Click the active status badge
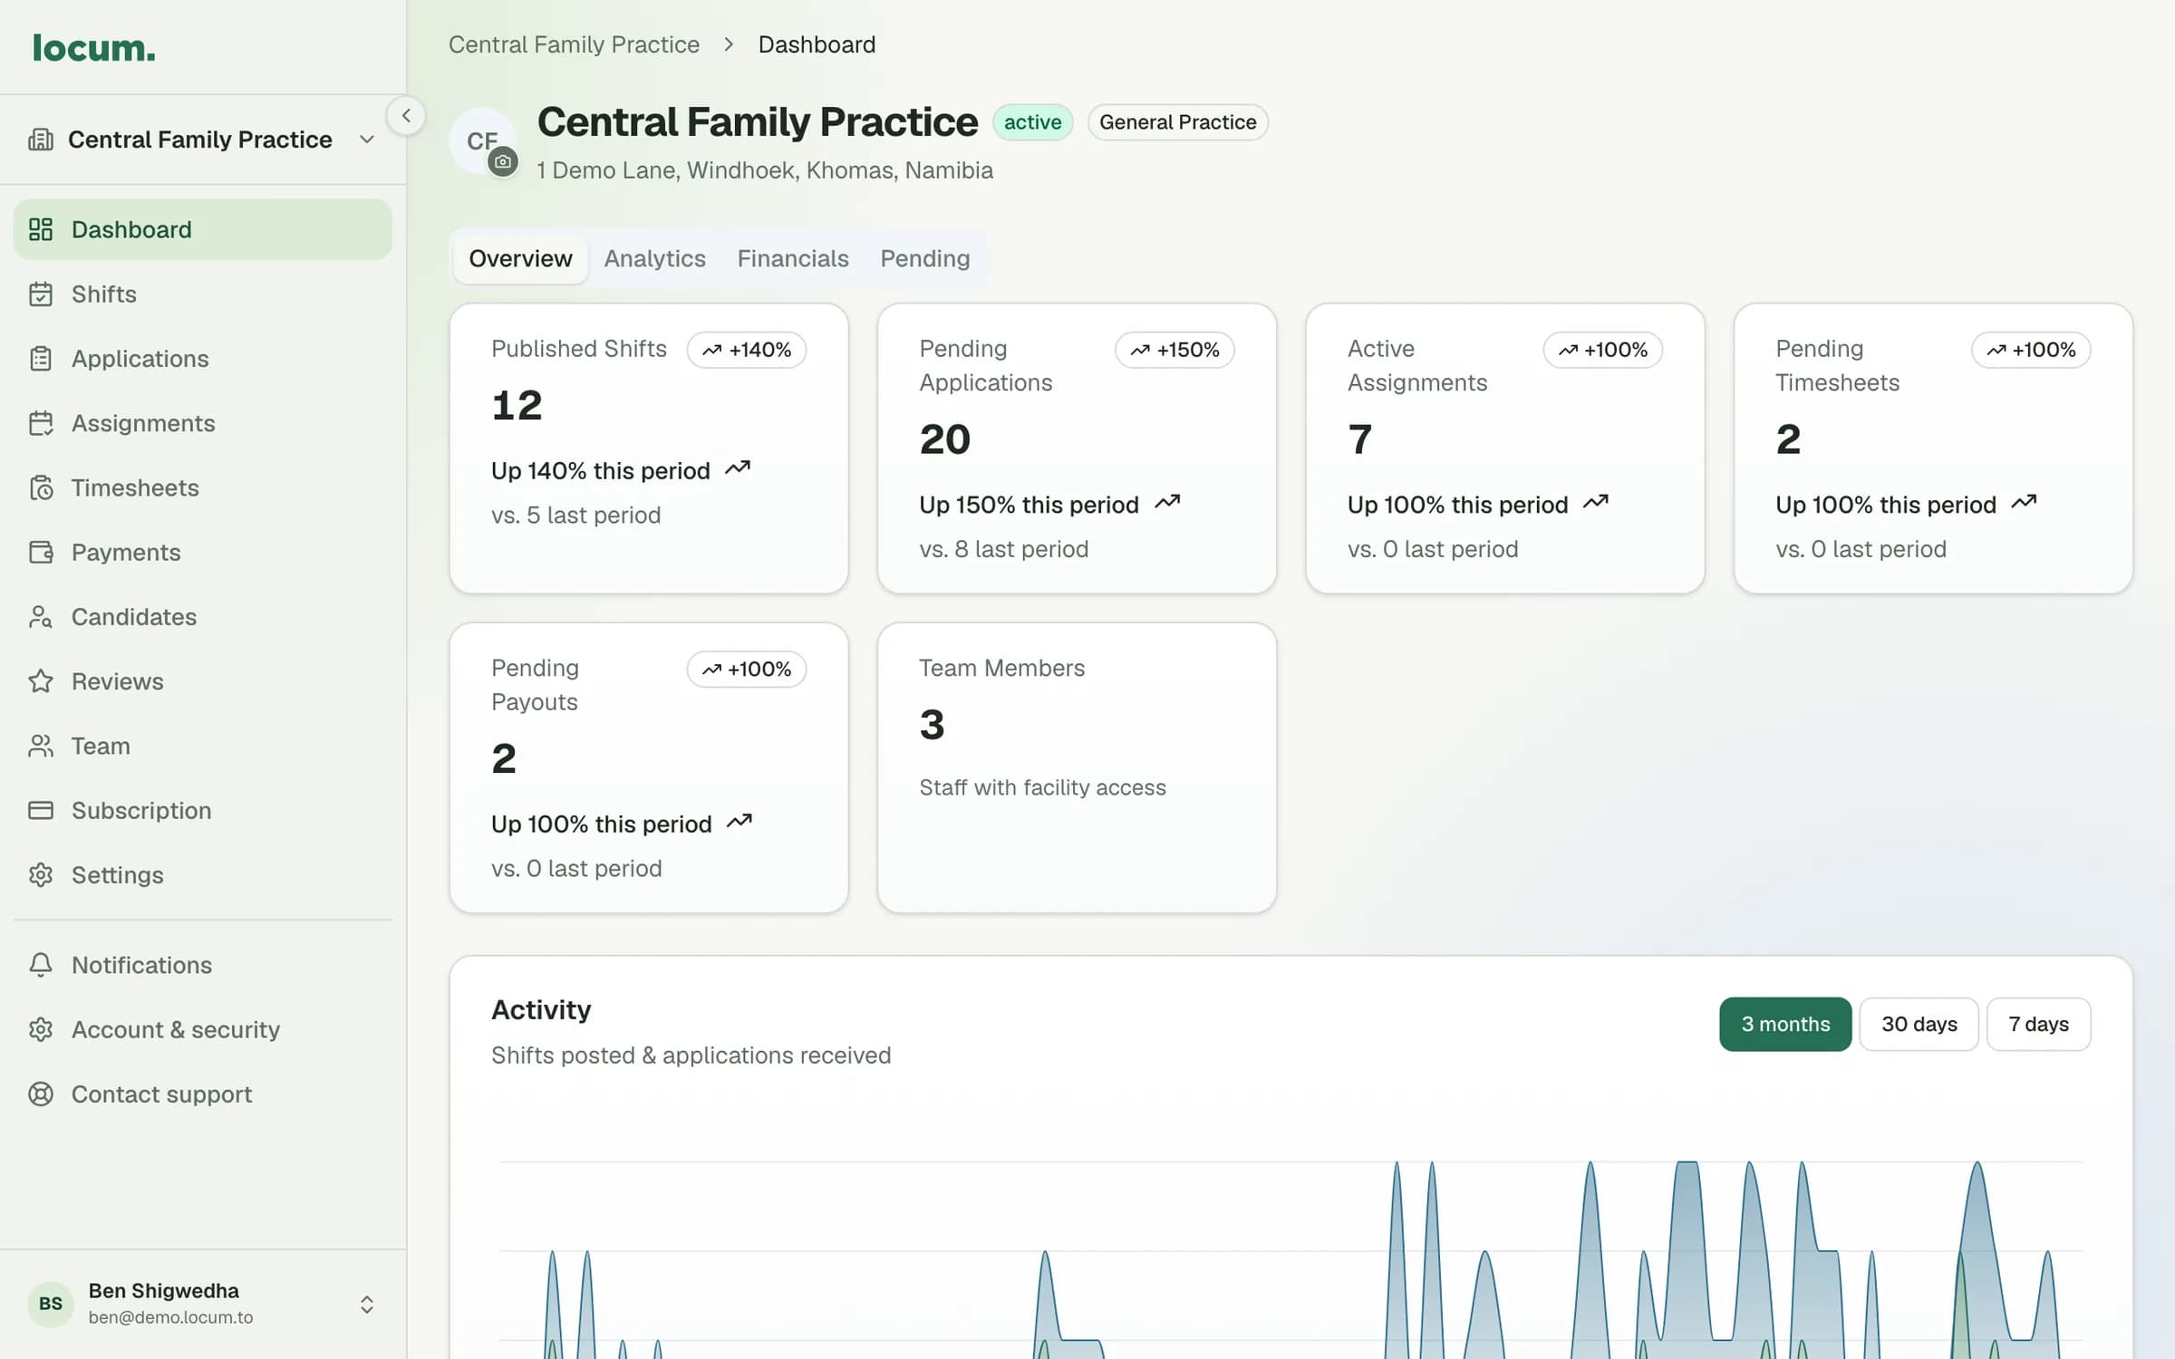2175x1359 pixels. (x=1032, y=122)
